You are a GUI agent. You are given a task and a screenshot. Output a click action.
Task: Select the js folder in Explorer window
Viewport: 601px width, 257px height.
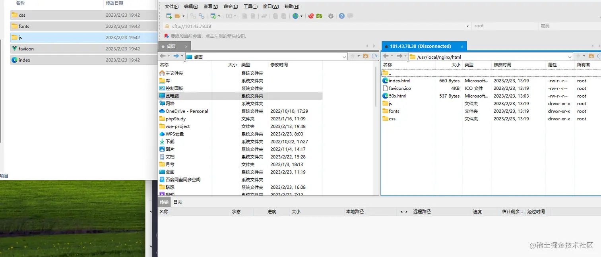83,37
